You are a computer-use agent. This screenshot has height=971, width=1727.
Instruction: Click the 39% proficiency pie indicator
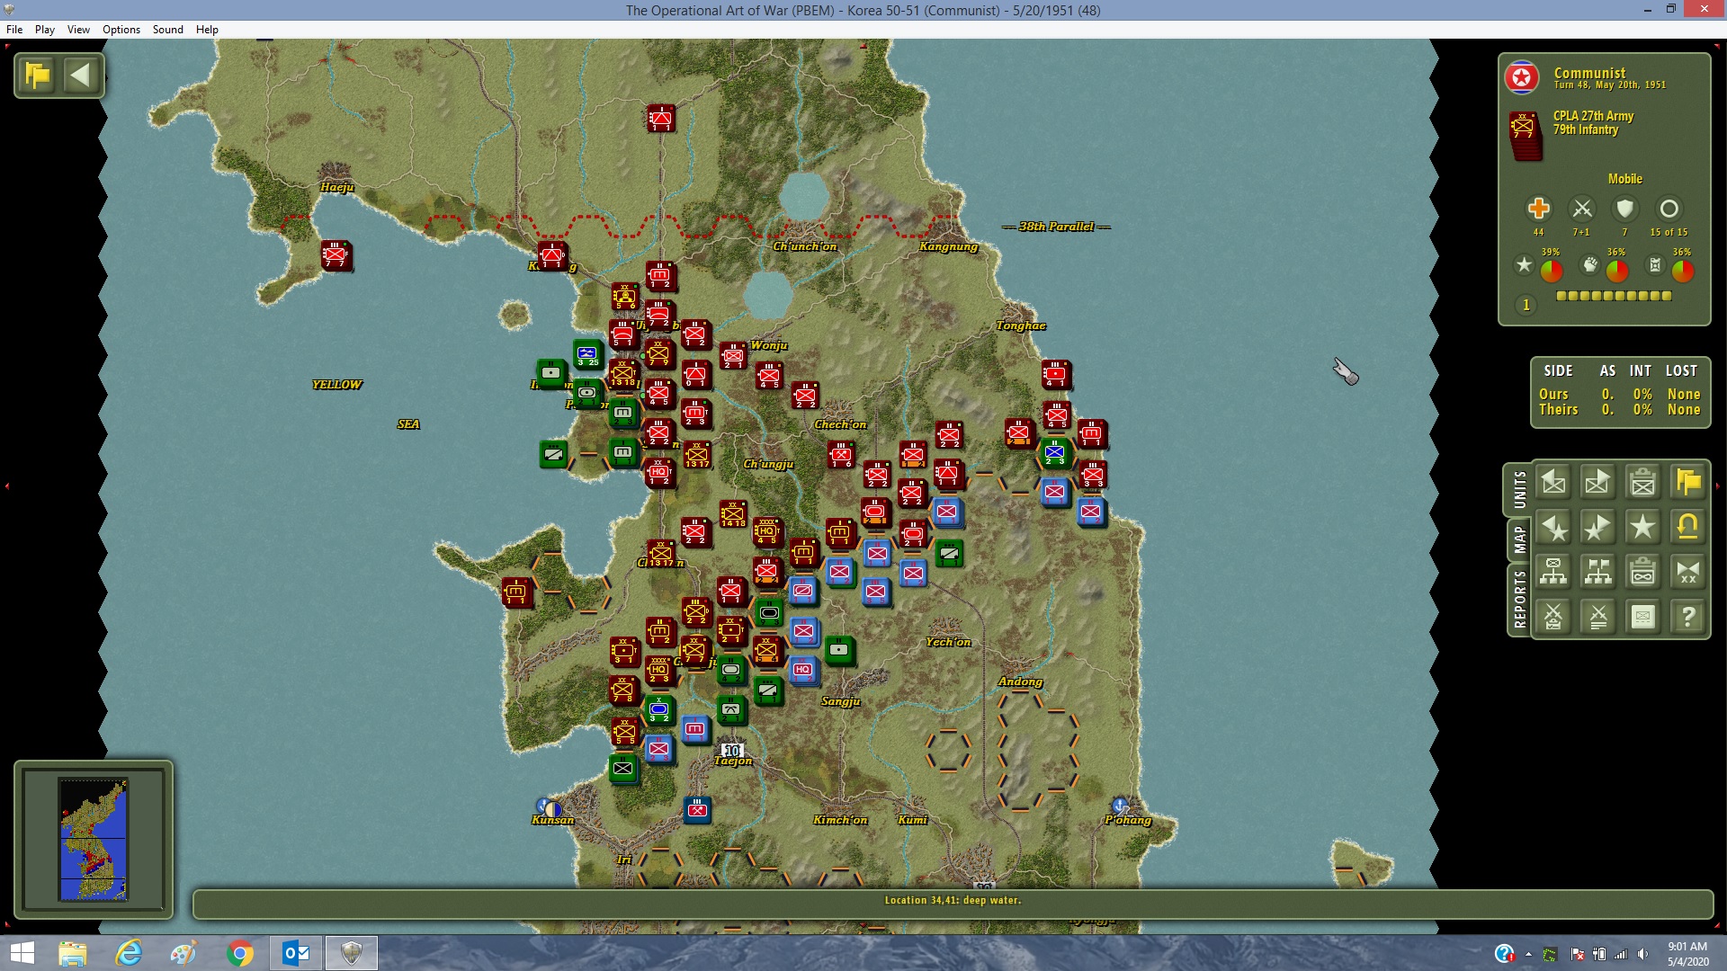1552,270
